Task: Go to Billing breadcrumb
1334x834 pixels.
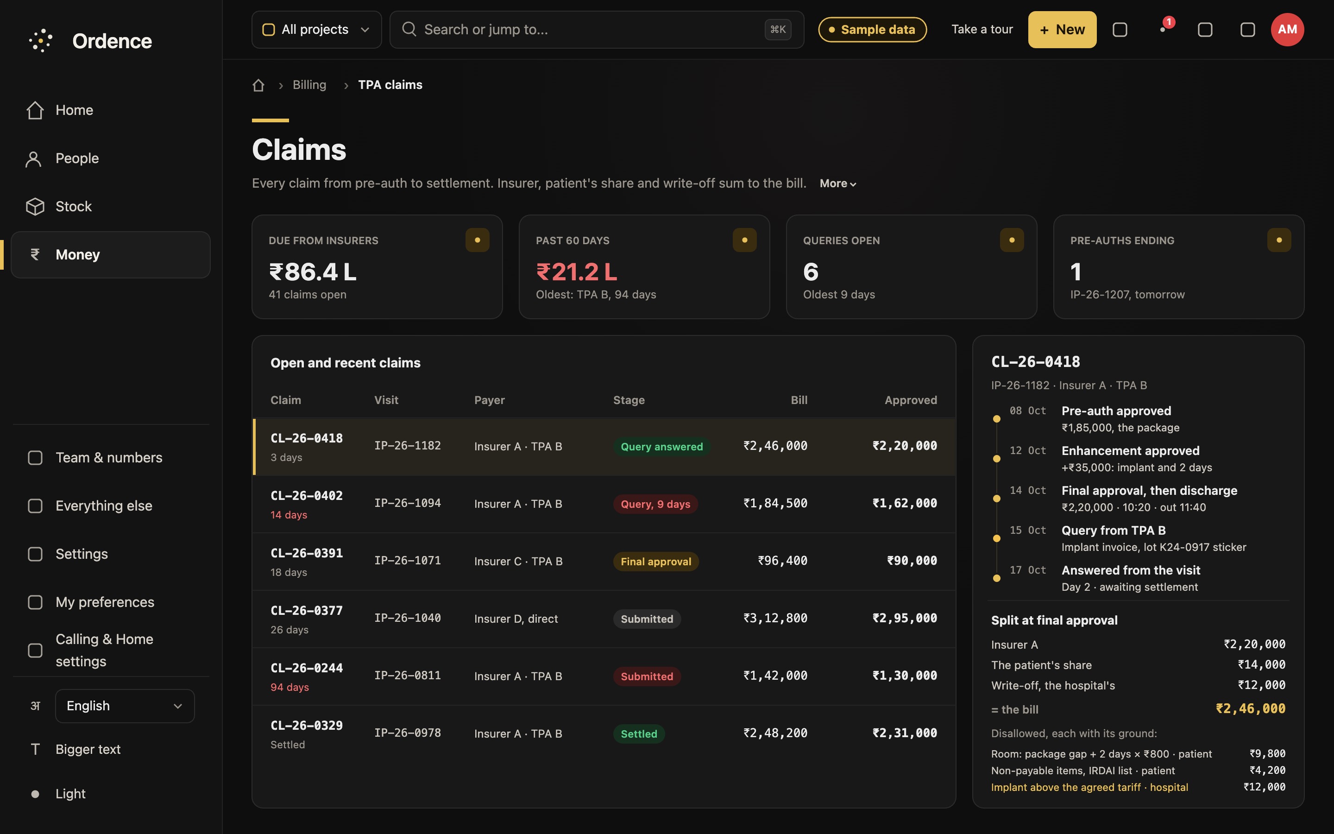Action: (x=309, y=85)
